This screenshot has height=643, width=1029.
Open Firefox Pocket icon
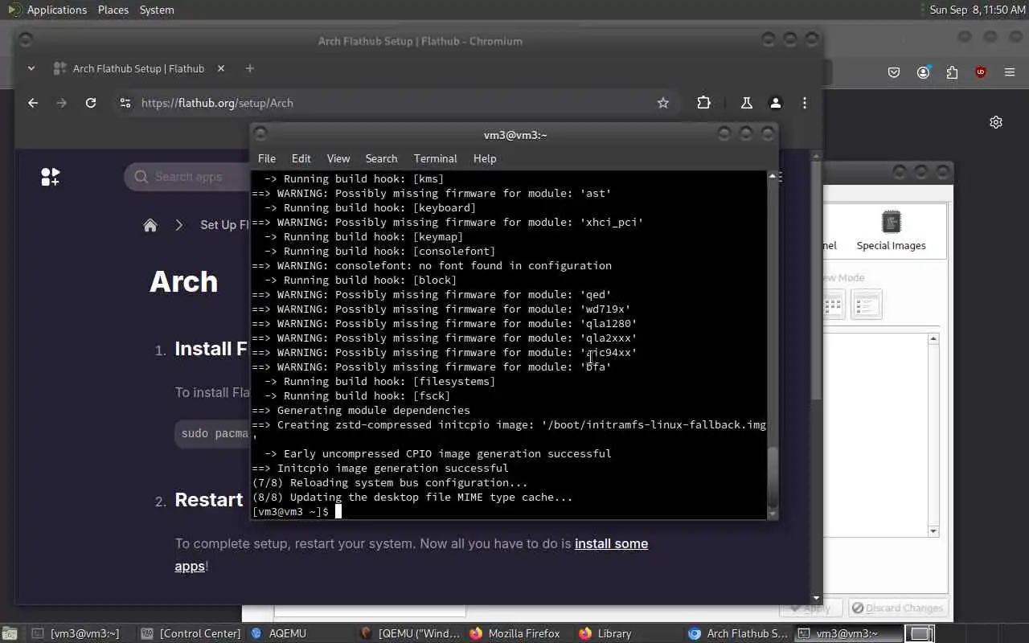tap(894, 72)
